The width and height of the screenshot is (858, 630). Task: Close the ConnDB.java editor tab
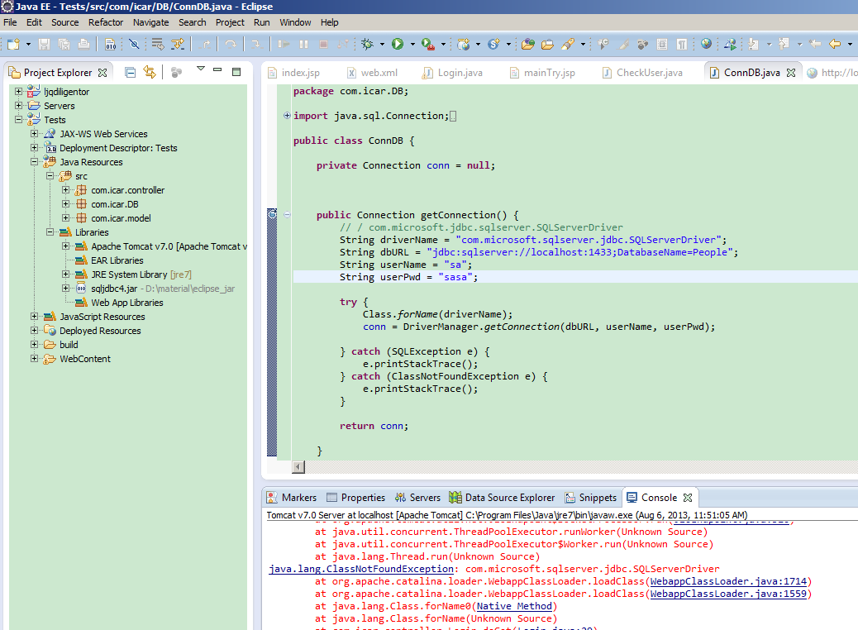[791, 73]
